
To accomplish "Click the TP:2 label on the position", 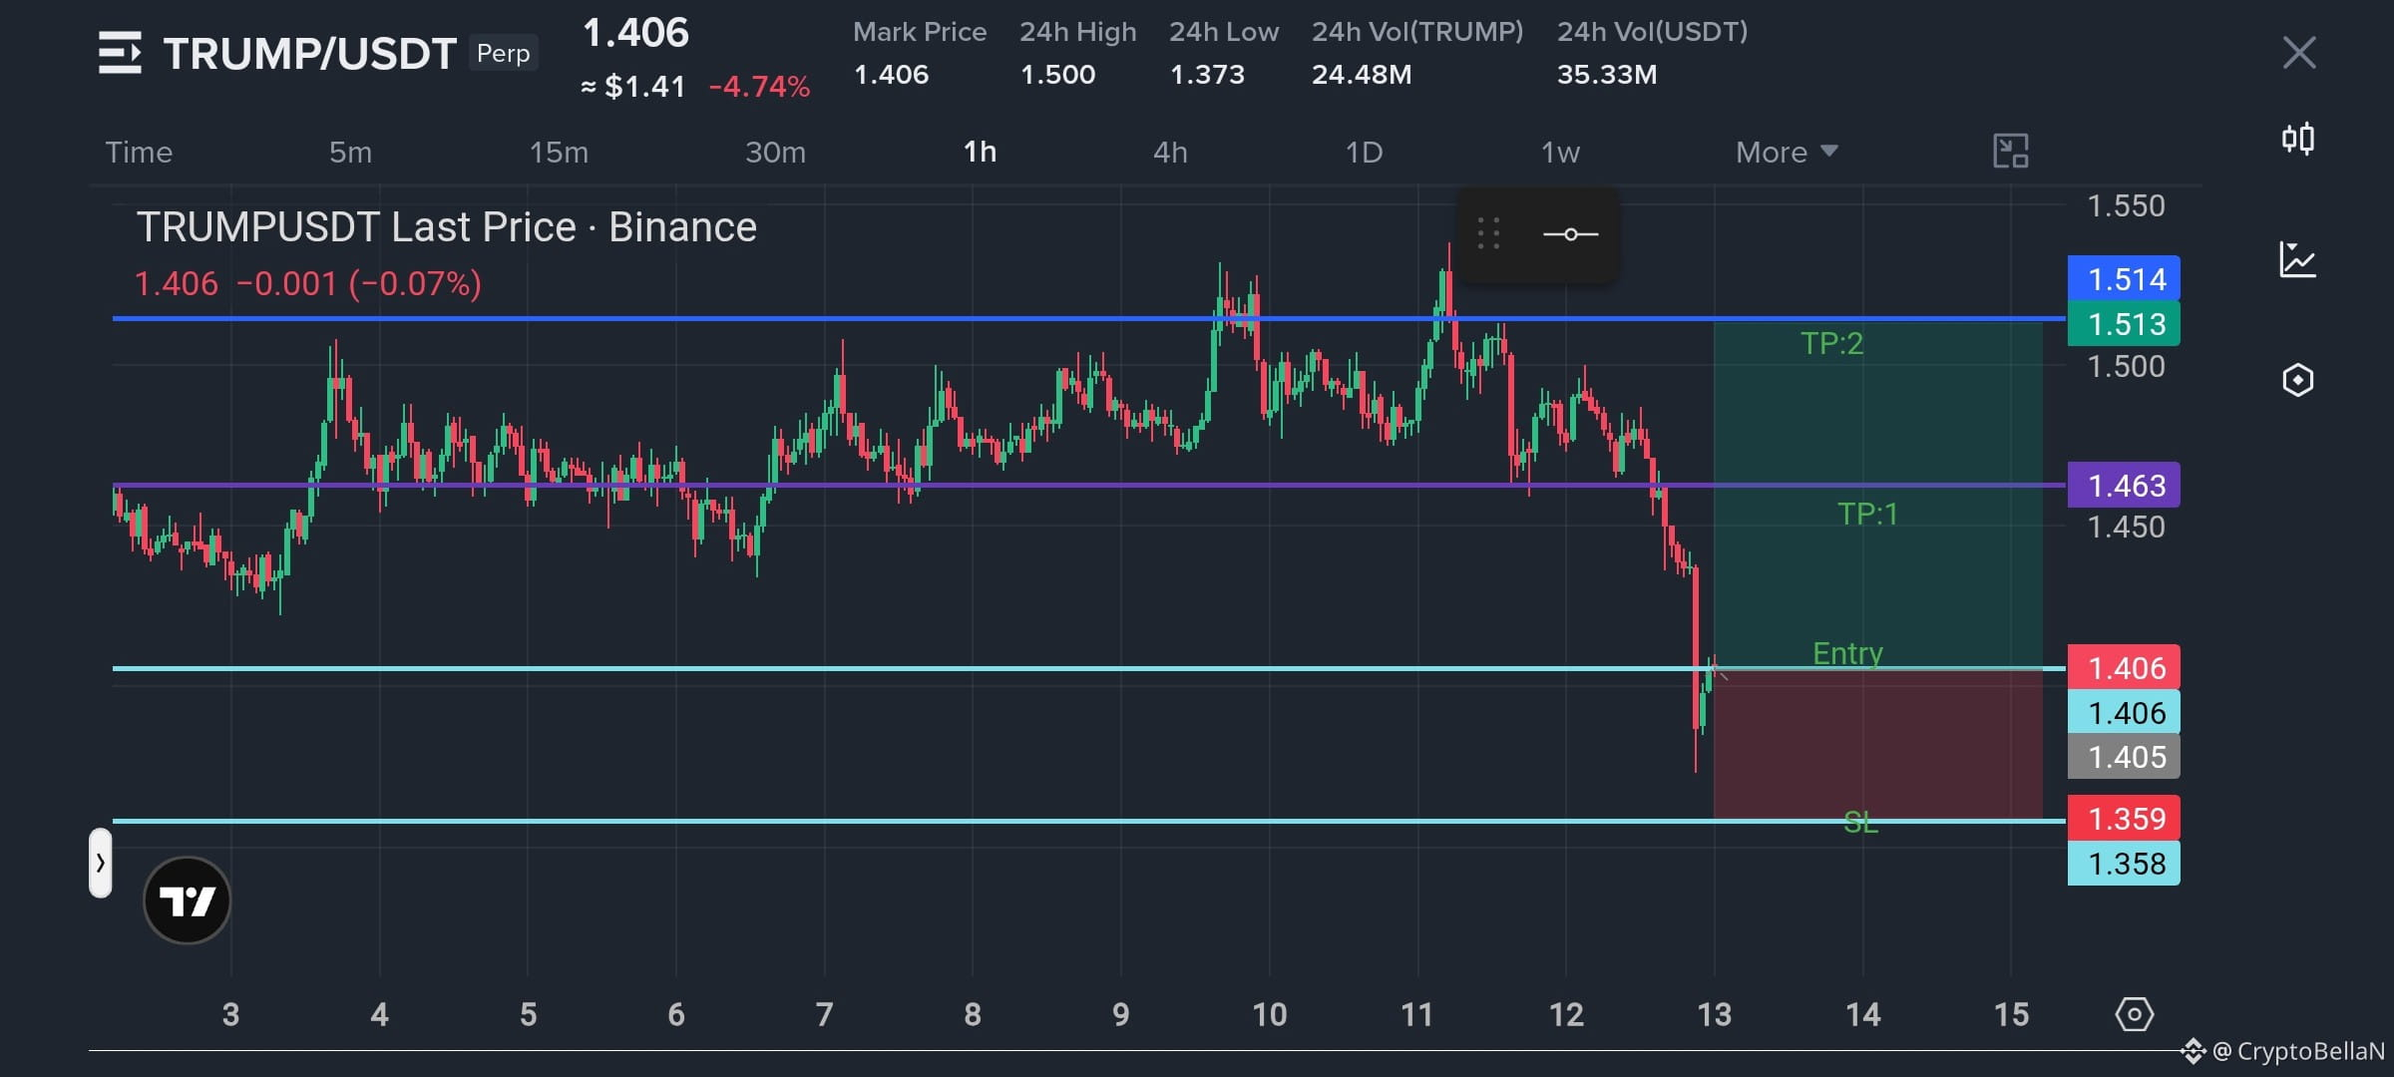I will (x=1831, y=344).
